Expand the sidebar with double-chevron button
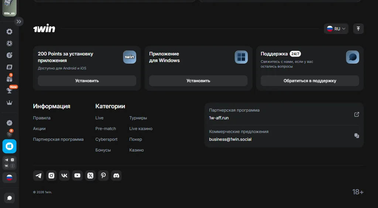This screenshot has height=208, width=378. pyautogui.click(x=18, y=21)
